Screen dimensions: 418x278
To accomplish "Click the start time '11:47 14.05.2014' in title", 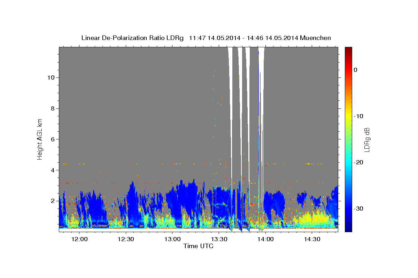I will click(215, 38).
